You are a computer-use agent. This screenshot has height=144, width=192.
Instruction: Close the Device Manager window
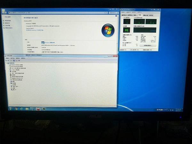(115, 56)
